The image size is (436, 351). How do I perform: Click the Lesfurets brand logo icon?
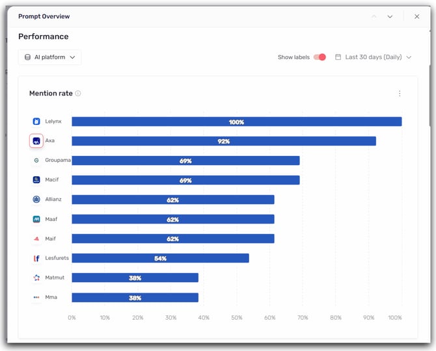tap(36, 258)
